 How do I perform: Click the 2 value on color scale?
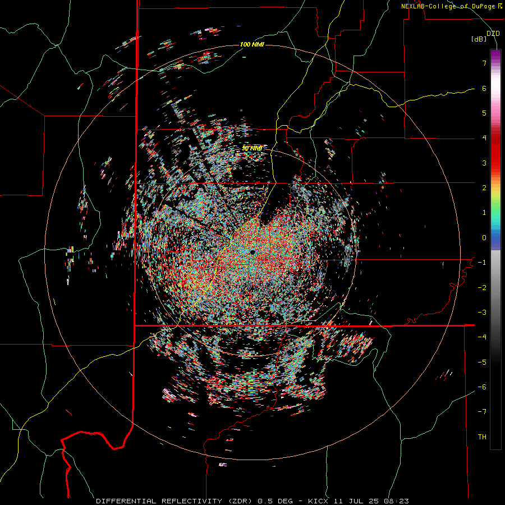pos(484,188)
